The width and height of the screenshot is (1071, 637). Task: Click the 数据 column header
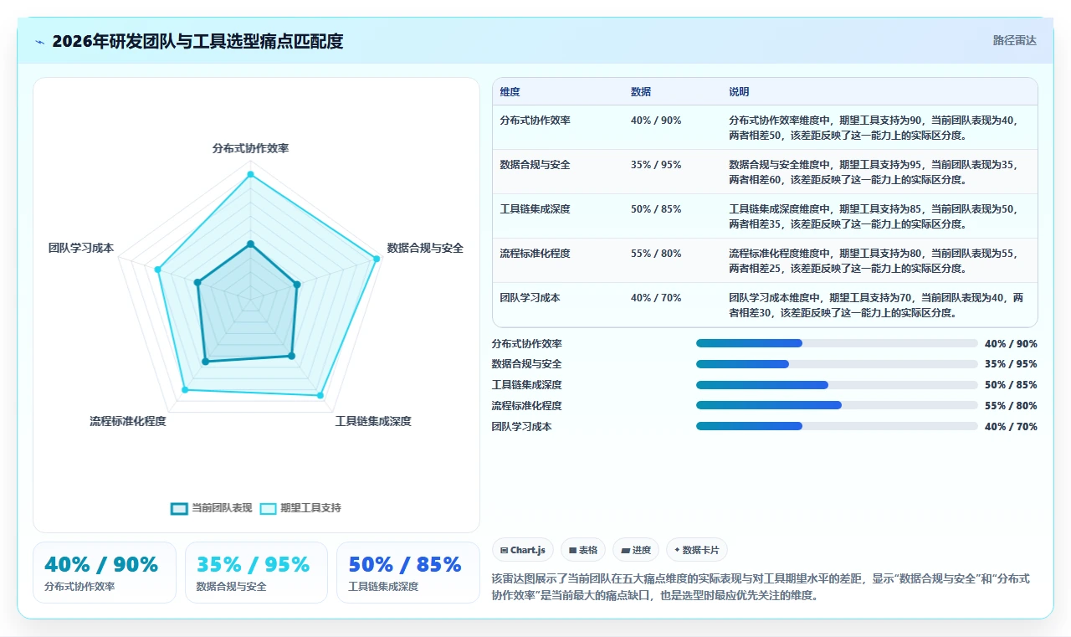tap(641, 92)
